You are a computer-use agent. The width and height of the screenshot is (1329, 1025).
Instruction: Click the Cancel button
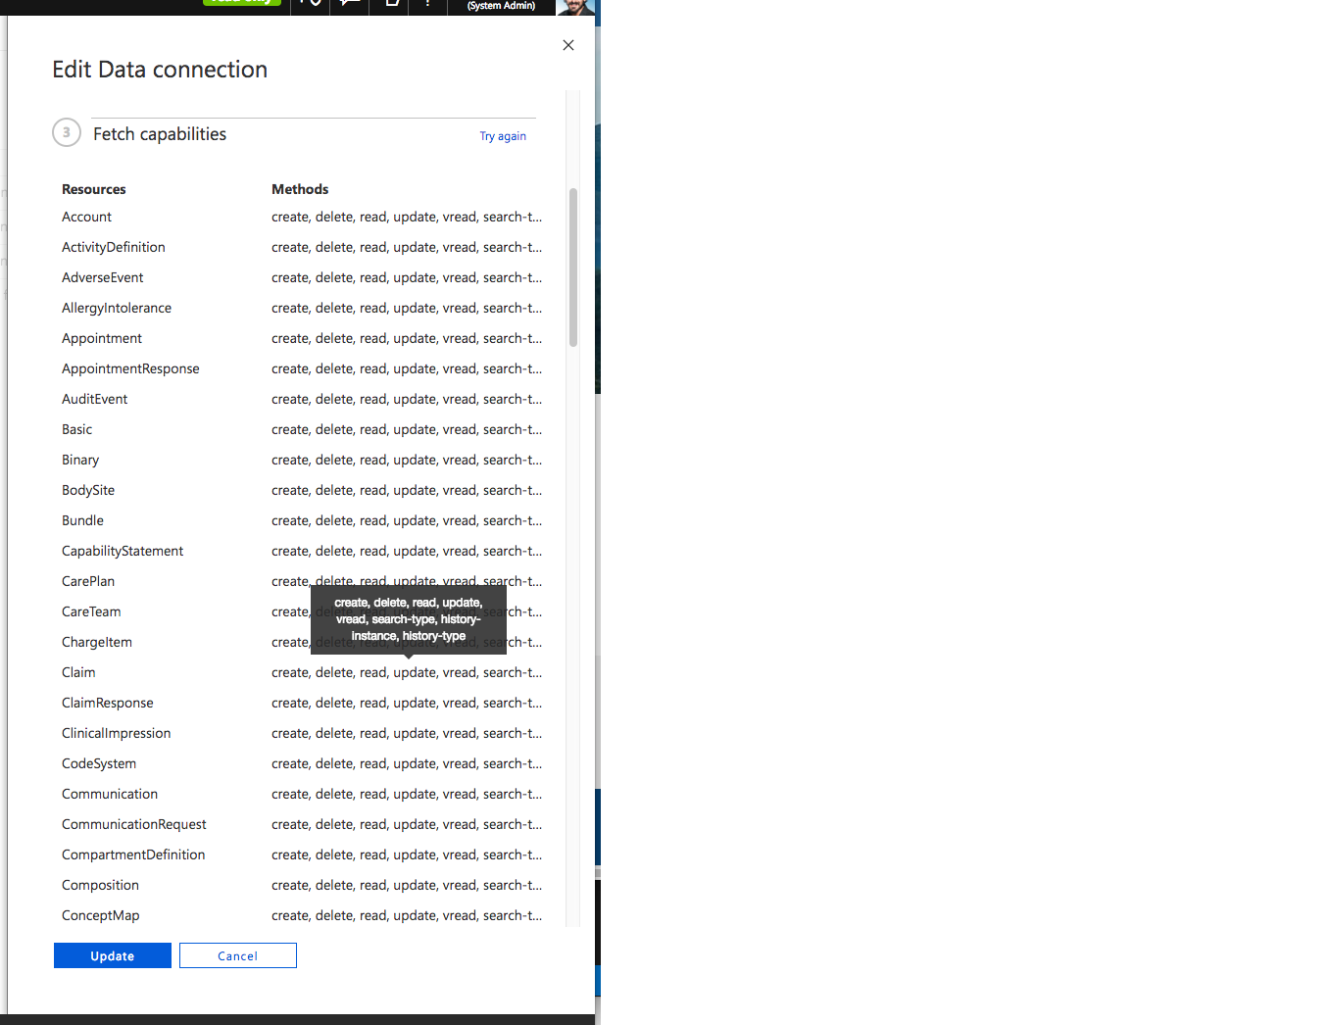pyautogui.click(x=238, y=955)
